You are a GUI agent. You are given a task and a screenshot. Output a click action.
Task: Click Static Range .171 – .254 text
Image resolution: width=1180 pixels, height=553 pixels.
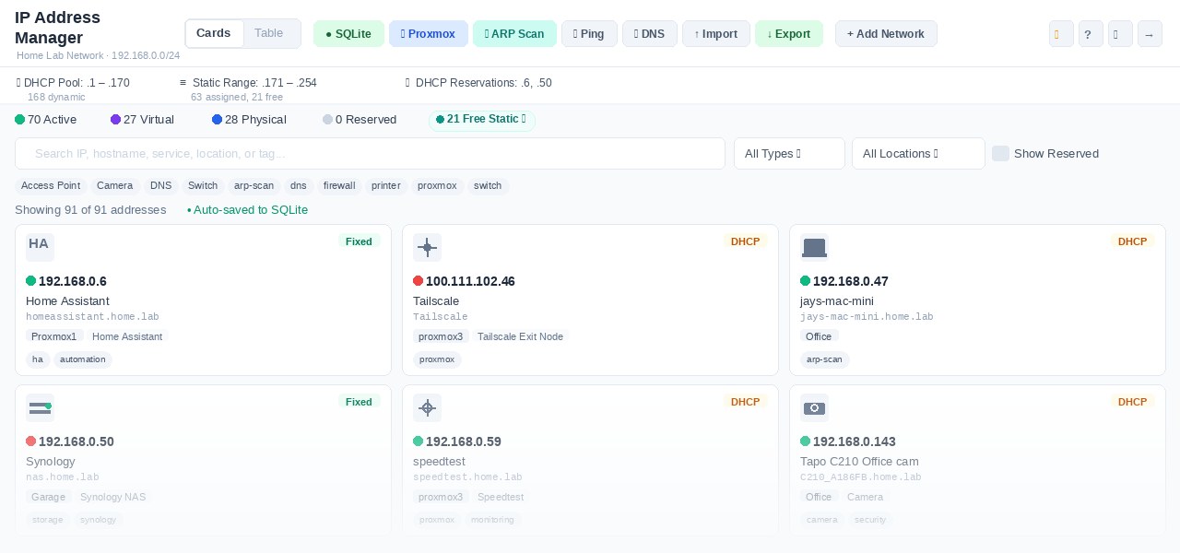[x=254, y=83]
